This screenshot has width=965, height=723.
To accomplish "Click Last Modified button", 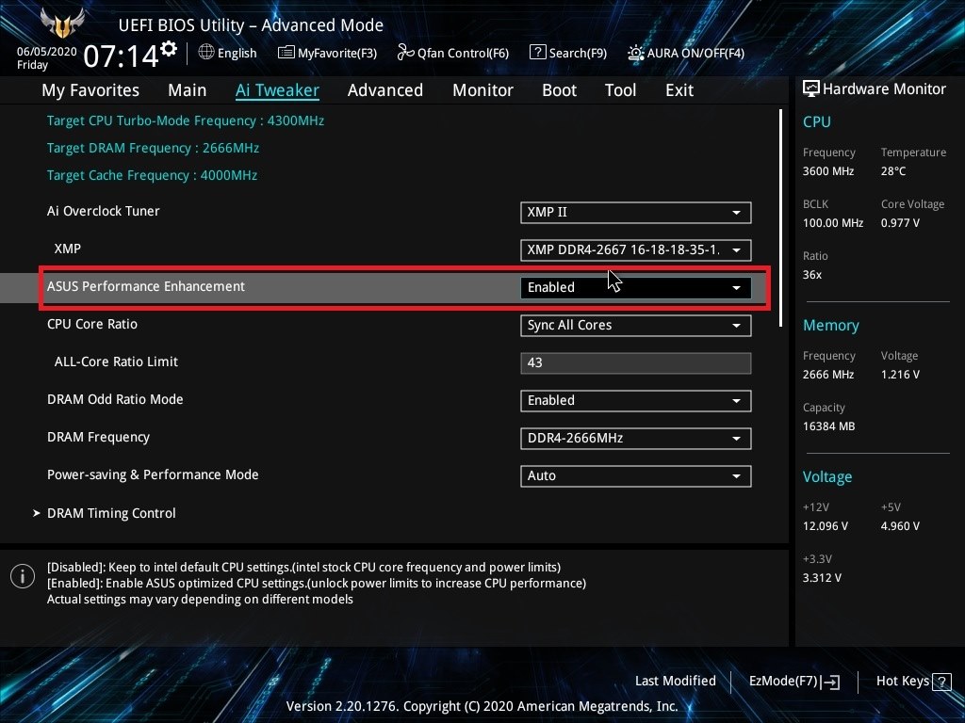I will coord(675,681).
